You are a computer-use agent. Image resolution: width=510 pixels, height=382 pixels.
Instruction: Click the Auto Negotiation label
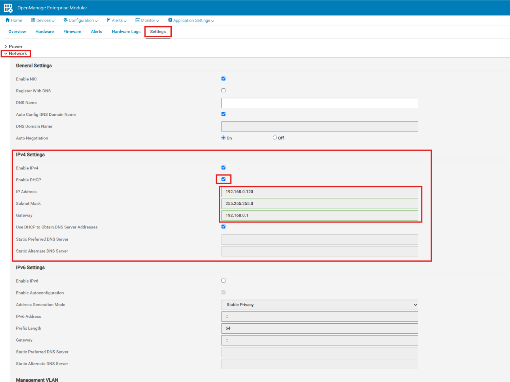click(x=32, y=138)
